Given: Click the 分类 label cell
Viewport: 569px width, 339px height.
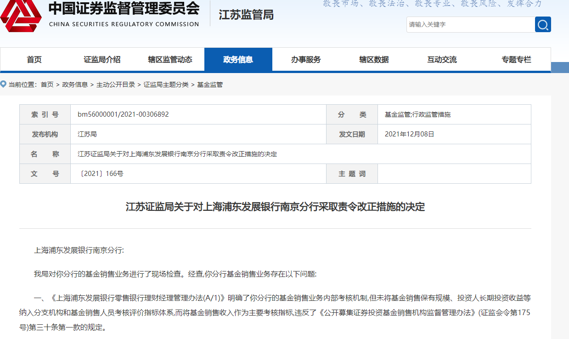Looking at the screenshot, I should click(352, 114).
